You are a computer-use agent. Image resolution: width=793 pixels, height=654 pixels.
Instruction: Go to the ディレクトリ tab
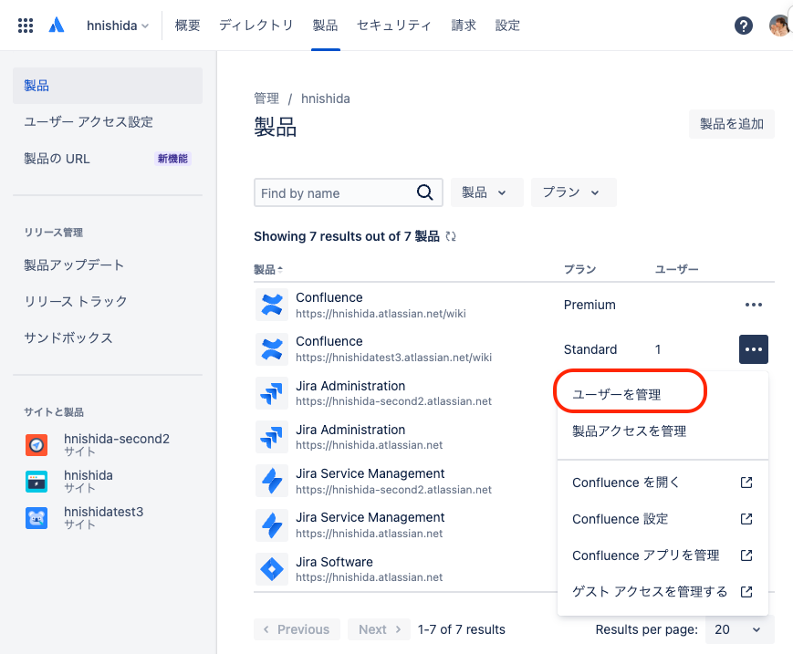256,26
